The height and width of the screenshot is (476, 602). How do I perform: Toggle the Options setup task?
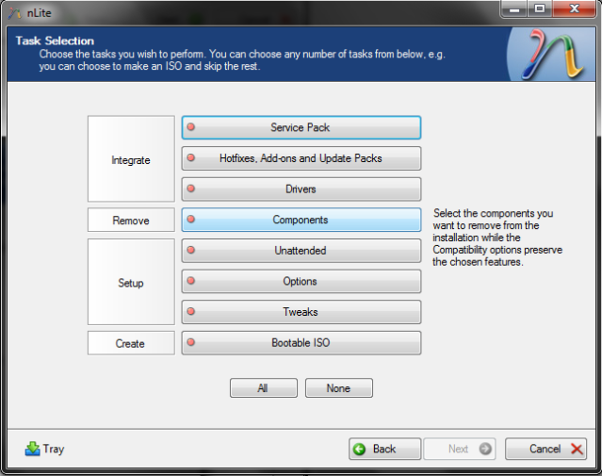click(301, 281)
